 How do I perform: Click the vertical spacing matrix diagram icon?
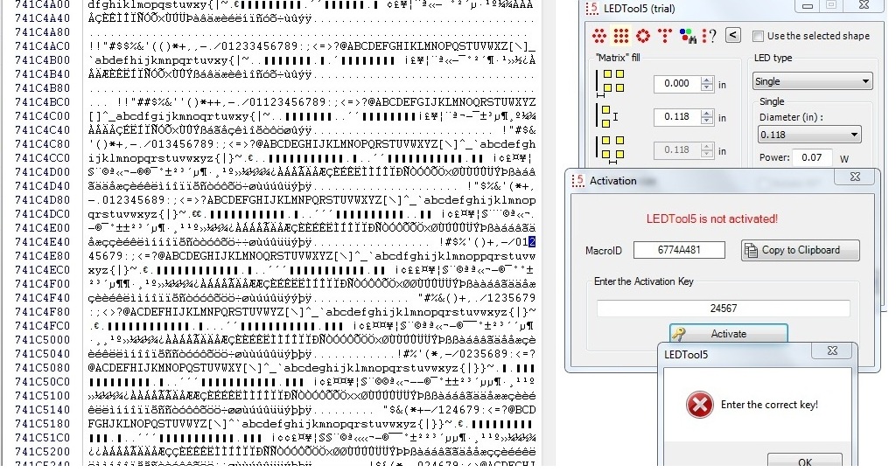pyautogui.click(x=607, y=116)
